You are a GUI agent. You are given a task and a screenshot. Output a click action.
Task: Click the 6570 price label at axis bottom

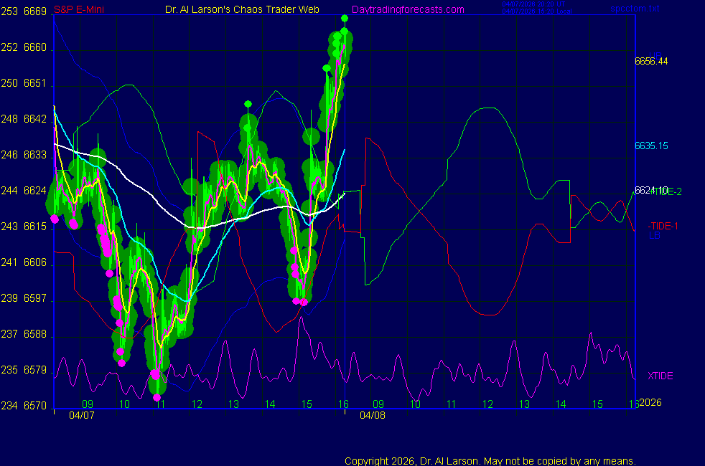(35, 406)
